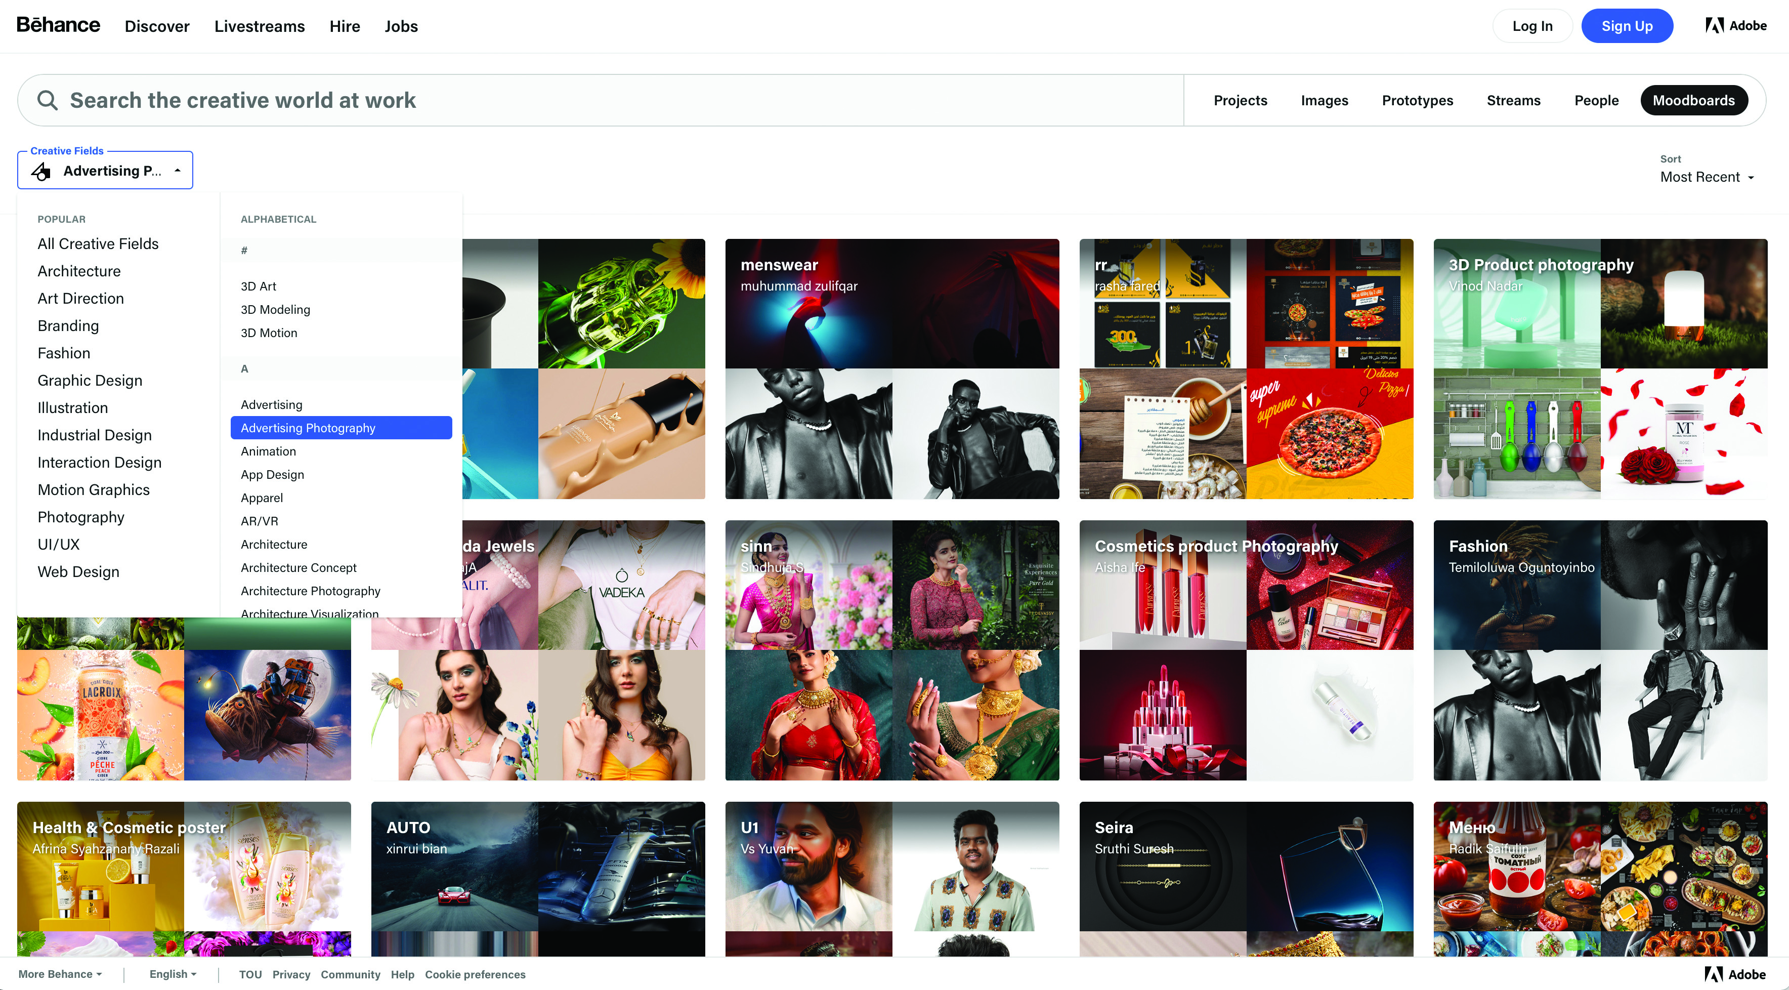The image size is (1789, 990).
Task: Go to Livestreams
Action: coord(259,26)
